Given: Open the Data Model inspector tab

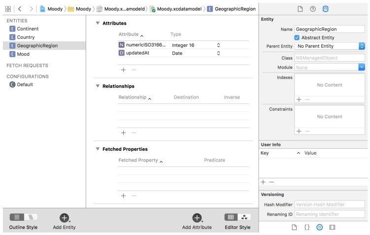Looking at the screenshot, I should click(x=326, y=9).
